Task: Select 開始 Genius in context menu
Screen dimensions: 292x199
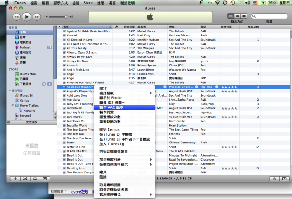Action: 125,129
